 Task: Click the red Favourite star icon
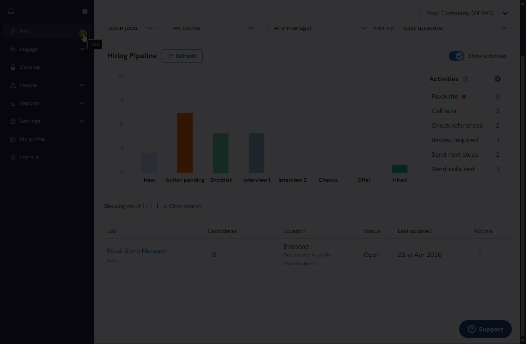464,97
